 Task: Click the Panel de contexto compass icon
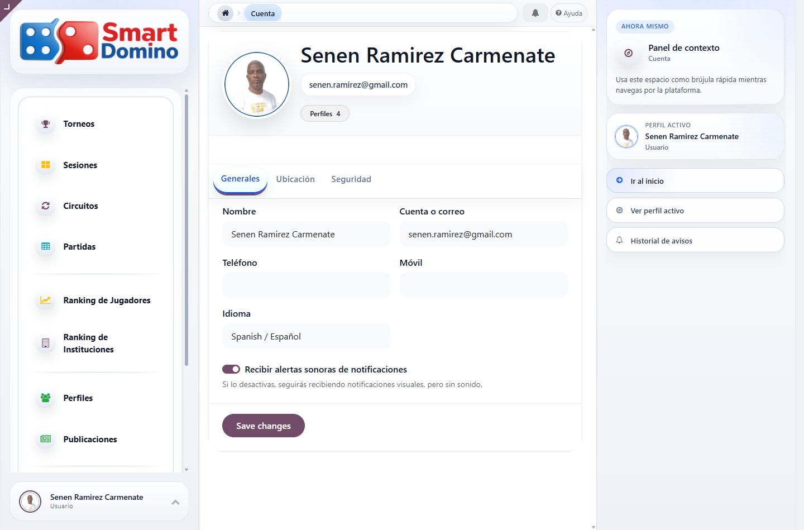pos(629,53)
